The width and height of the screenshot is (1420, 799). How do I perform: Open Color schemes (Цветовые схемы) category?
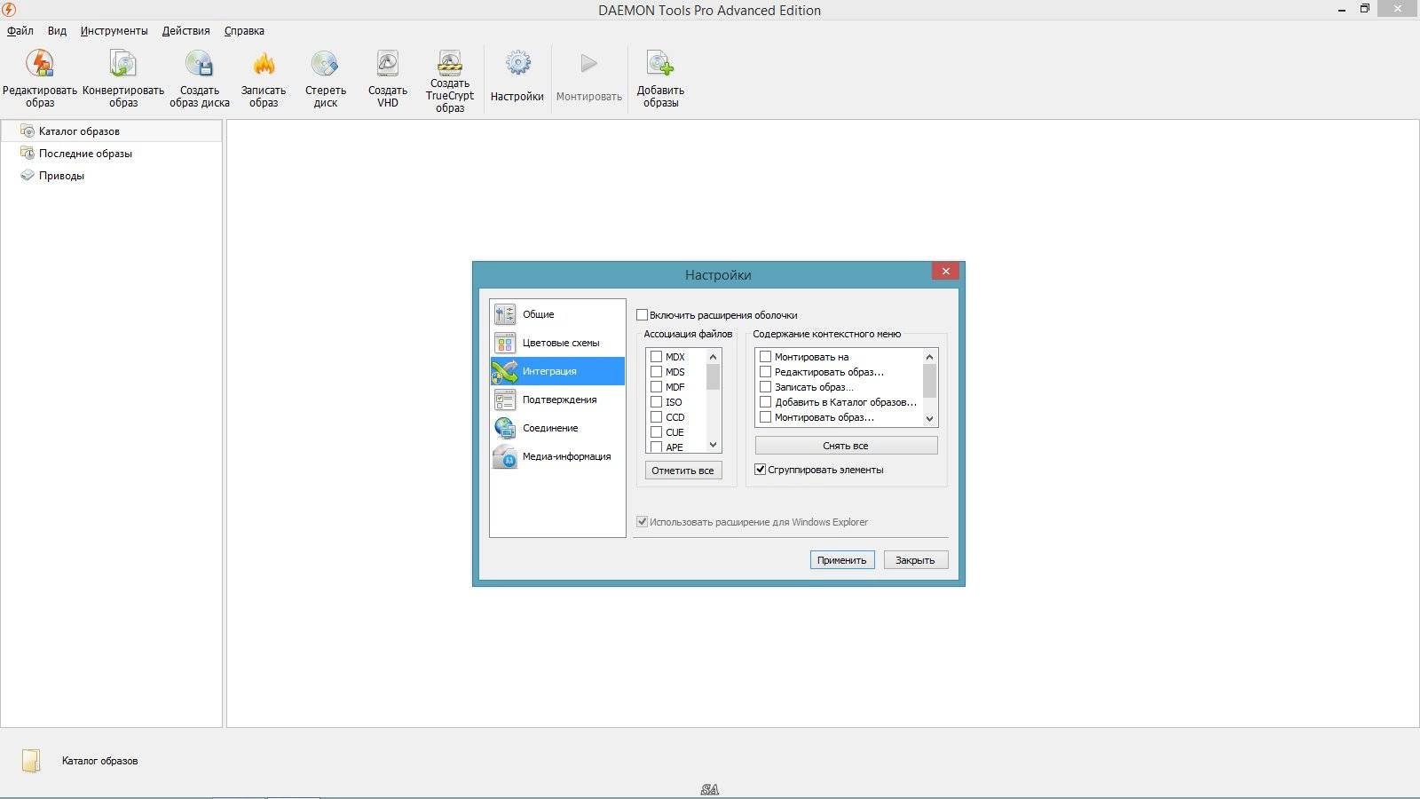557,343
